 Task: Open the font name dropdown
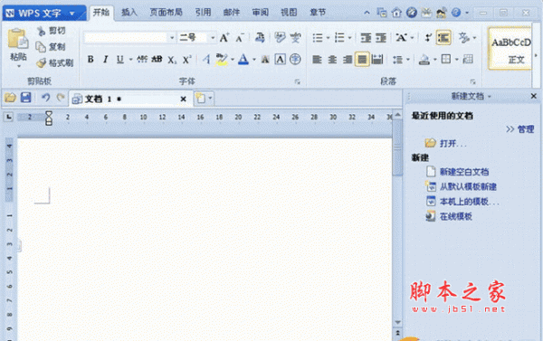coord(172,38)
